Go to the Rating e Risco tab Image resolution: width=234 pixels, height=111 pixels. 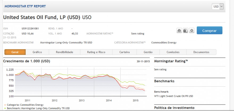[x=96, y=52]
